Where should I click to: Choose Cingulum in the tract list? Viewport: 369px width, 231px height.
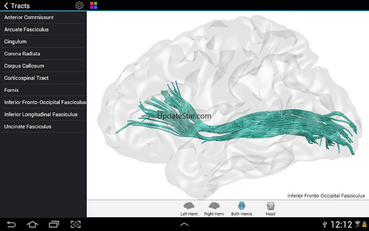tap(16, 42)
